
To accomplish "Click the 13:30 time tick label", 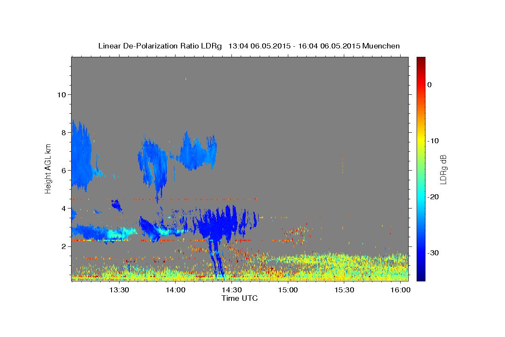I will click(119, 290).
